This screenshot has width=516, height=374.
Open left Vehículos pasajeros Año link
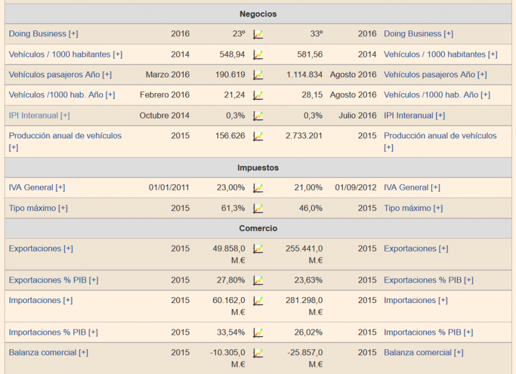click(60, 74)
